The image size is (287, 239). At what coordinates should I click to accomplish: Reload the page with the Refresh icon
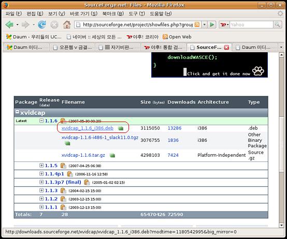(42, 24)
